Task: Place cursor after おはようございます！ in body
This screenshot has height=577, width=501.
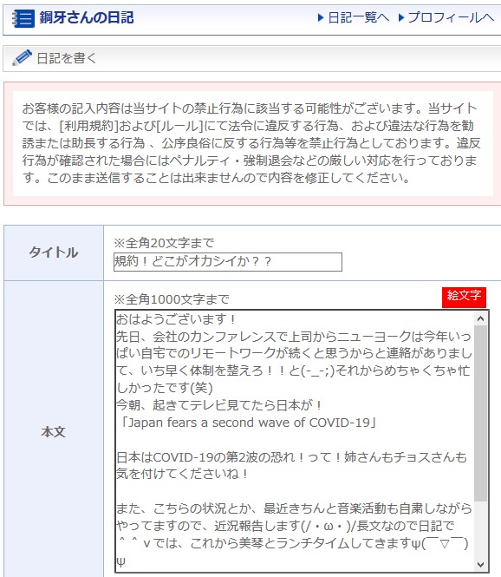Action: [237, 319]
